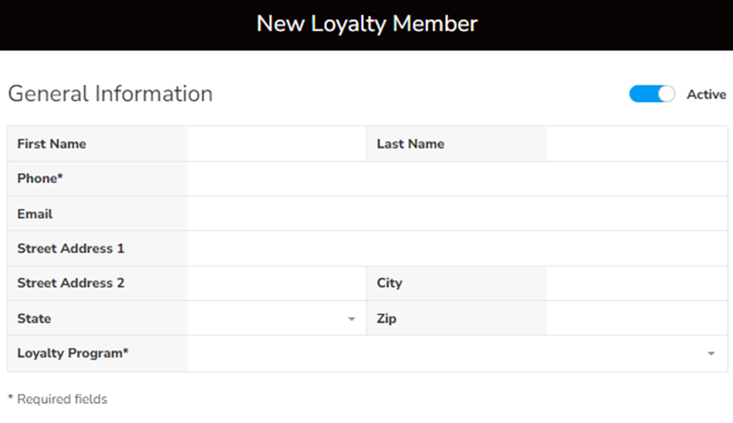Focus the Last Name text field
The height and width of the screenshot is (423, 733).
(636, 144)
